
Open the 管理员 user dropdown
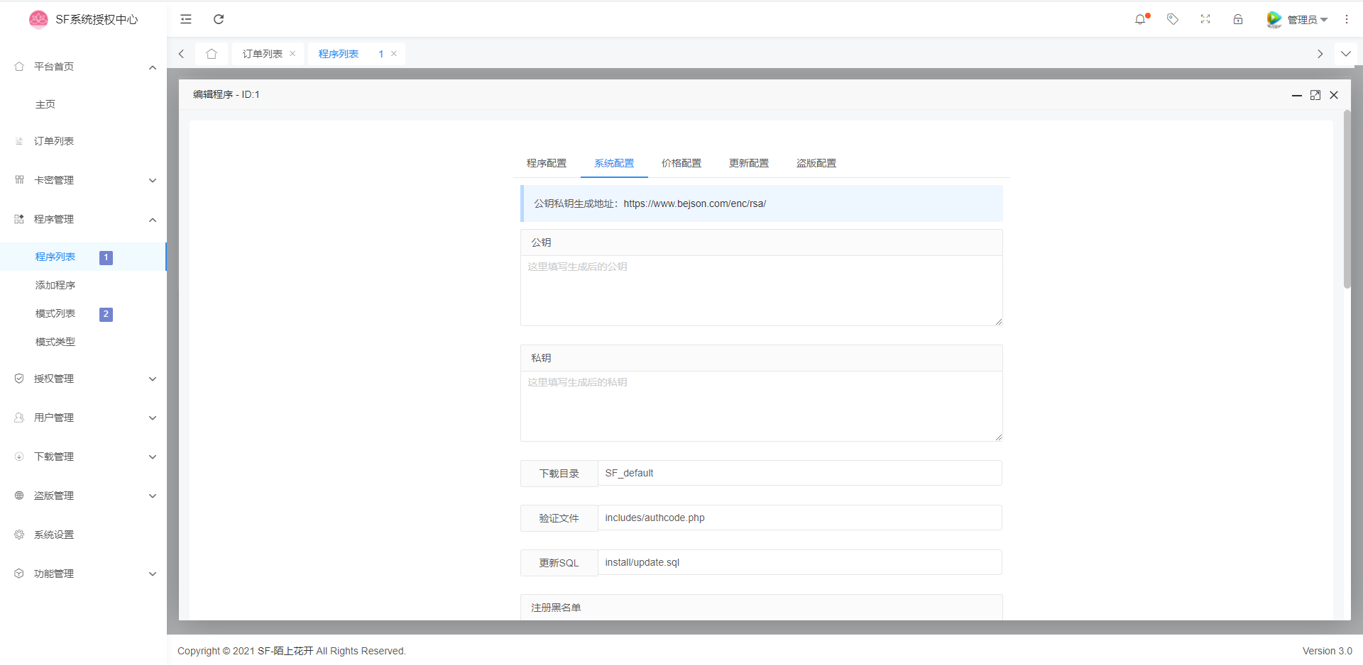point(1298,19)
